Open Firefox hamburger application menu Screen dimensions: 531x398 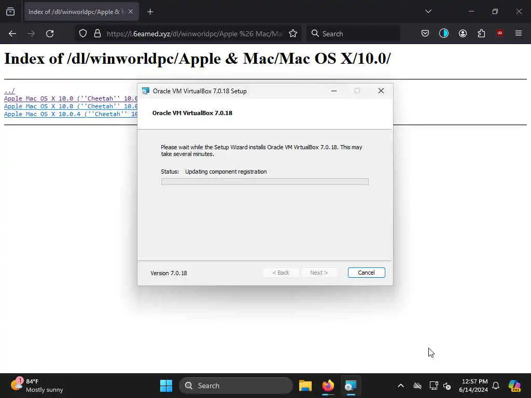coord(519,33)
